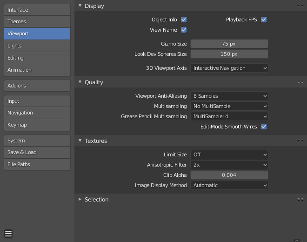Click the Display panel drag grip icon
Viewport: 307px width, 242px height.
pyautogui.click(x=300, y=6)
